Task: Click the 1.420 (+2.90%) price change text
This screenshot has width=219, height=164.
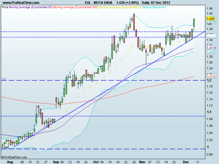Action: tap(127, 3)
